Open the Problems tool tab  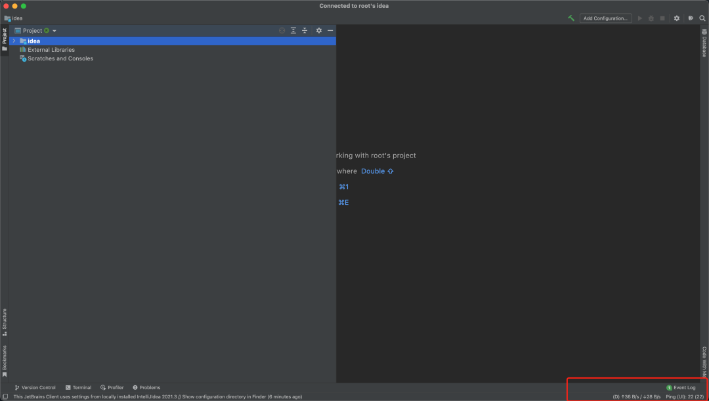point(146,387)
